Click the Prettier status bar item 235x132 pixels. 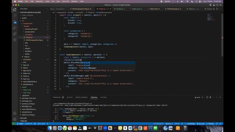tap(210, 124)
